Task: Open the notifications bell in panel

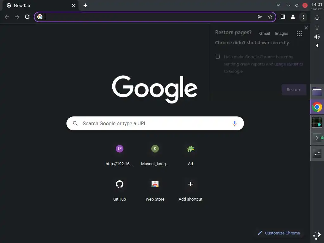Action: (317, 18)
